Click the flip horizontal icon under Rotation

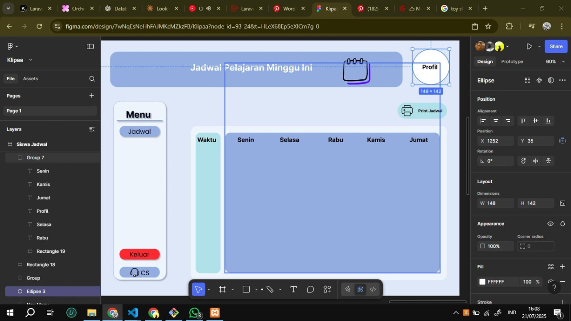pyautogui.click(x=536, y=161)
